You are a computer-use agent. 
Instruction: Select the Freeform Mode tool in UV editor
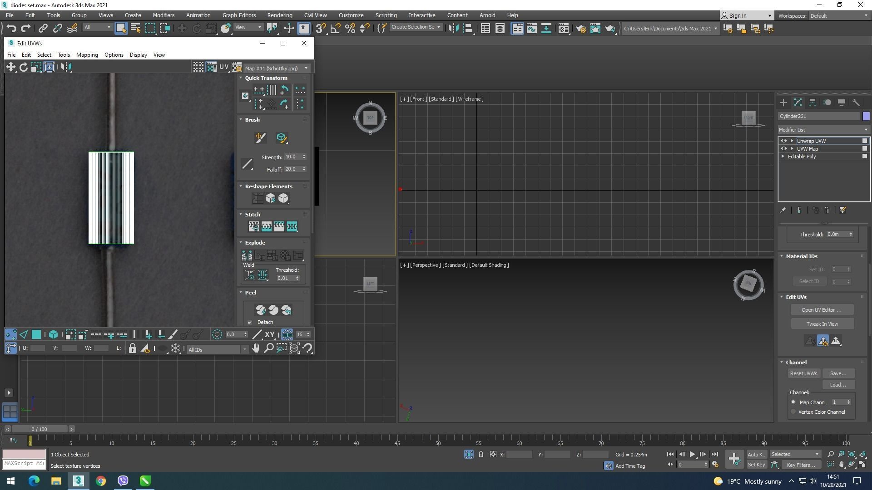49,67
